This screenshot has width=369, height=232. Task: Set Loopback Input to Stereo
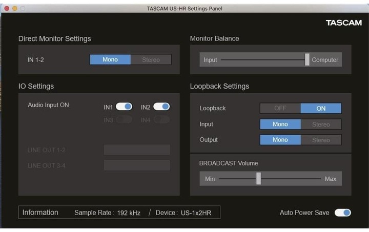point(321,124)
